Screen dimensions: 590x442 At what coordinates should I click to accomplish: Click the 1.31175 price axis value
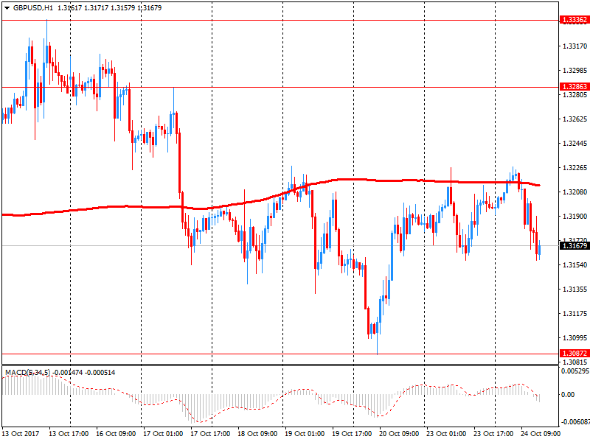tap(575, 314)
